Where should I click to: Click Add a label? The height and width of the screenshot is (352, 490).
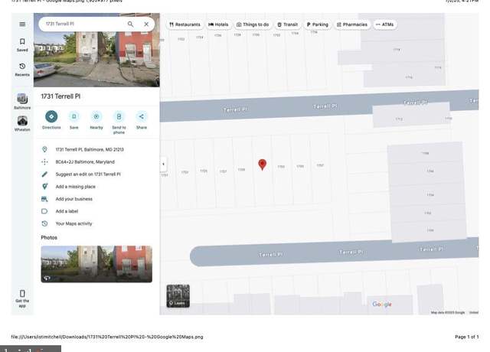click(x=67, y=211)
